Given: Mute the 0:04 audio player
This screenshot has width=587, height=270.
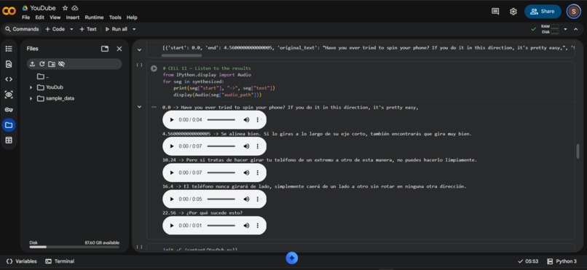Looking at the screenshot, I should [246, 119].
